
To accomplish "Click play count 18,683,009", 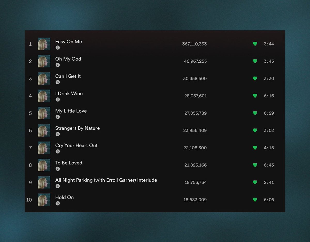I will click(195, 200).
